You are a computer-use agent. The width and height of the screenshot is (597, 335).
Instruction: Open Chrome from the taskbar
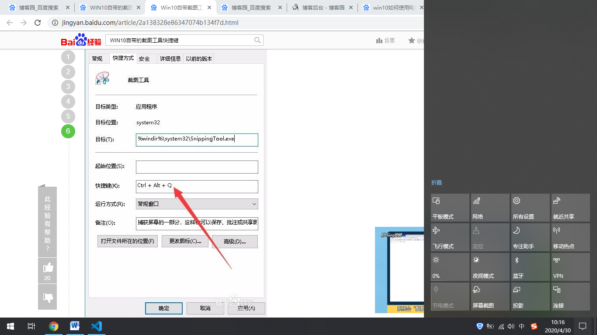point(54,326)
